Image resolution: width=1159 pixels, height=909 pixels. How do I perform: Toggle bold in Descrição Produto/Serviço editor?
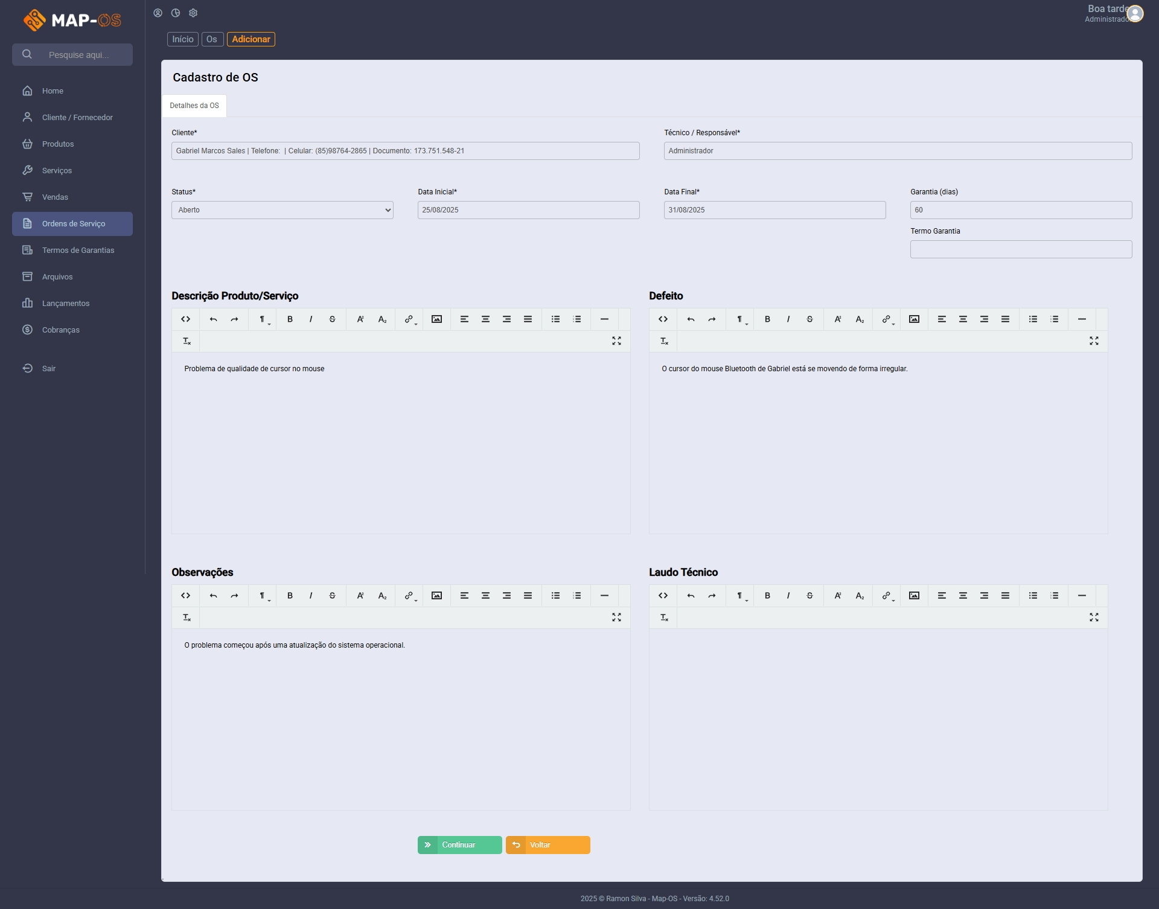[x=290, y=319]
